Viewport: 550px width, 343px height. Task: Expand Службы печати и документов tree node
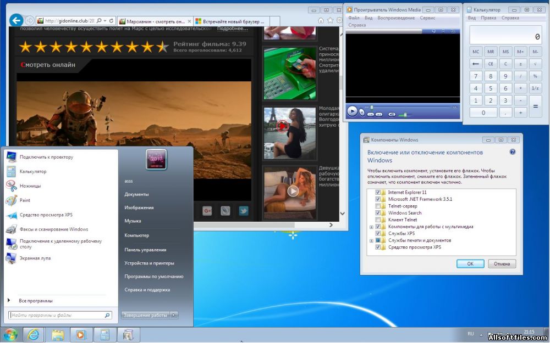coord(371,240)
